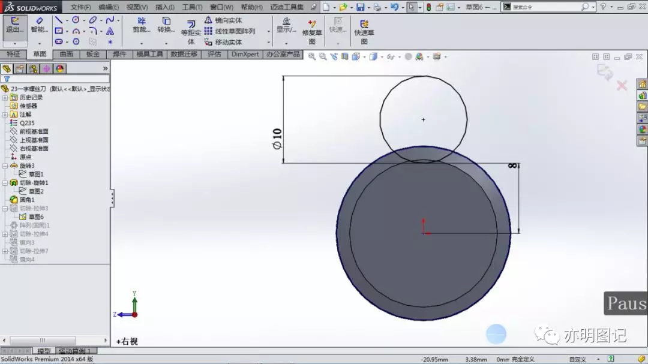The height and width of the screenshot is (364, 648).
Task: Click Mirror Entities command
Action: click(x=223, y=20)
